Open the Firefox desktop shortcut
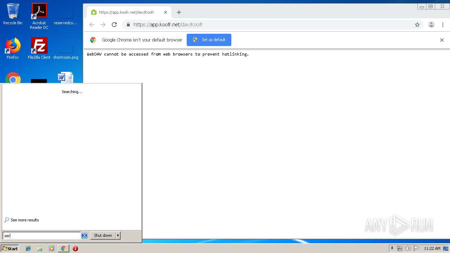The height and width of the screenshot is (253, 450). (x=13, y=48)
